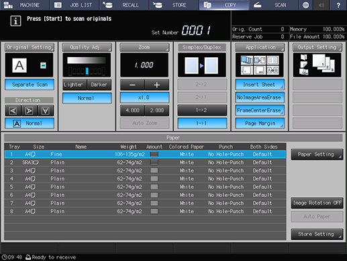This screenshot has height=261, width=347.
Task: Select tray 2 SRA3 Plain row
Action: coord(145,162)
